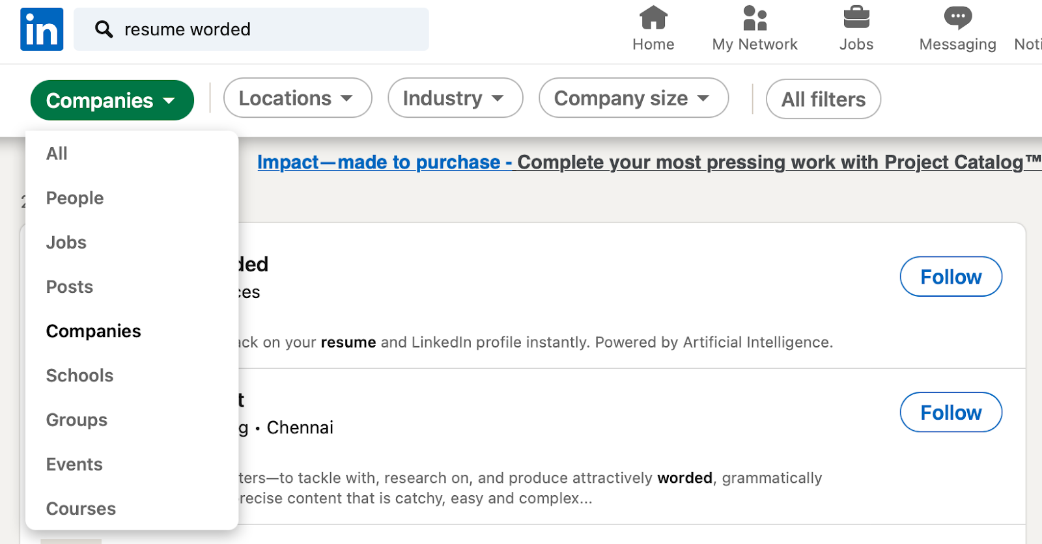Image resolution: width=1042 pixels, height=544 pixels.
Task: Click the search magnifier icon
Action: [x=104, y=29]
